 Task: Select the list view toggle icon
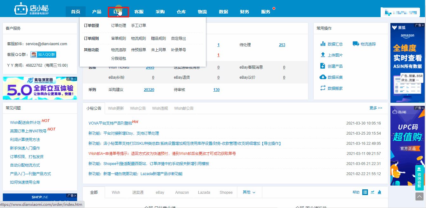pyautogui.click(x=365, y=192)
